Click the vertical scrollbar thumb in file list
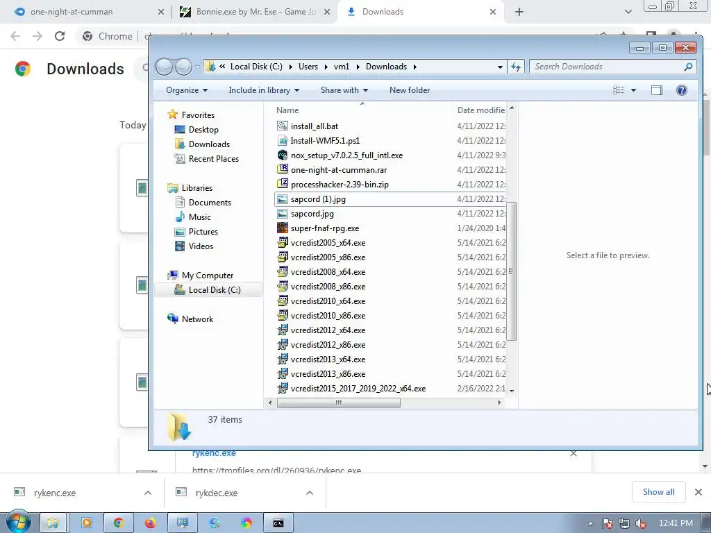 point(512,271)
